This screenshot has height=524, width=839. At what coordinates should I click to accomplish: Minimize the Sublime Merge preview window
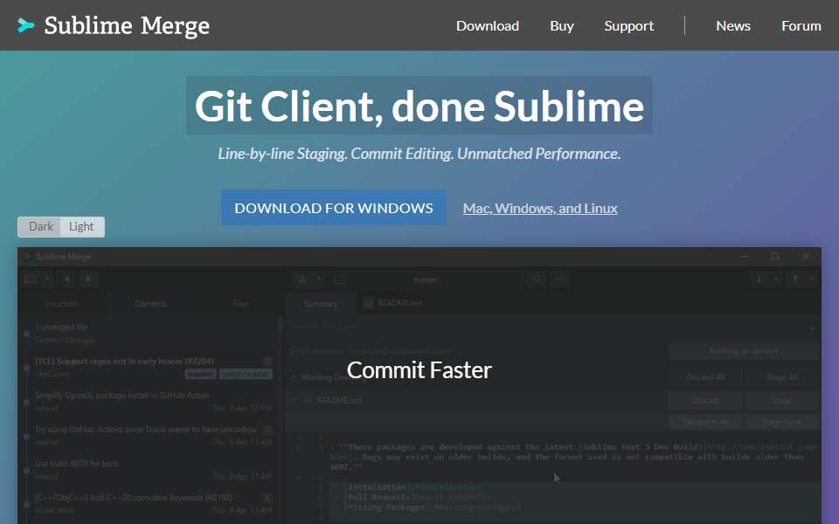coord(745,257)
